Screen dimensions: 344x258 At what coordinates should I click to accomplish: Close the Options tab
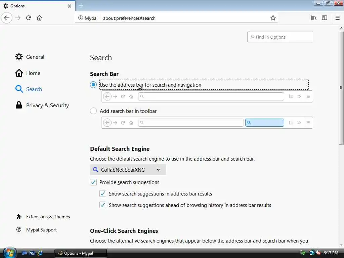coord(70,6)
